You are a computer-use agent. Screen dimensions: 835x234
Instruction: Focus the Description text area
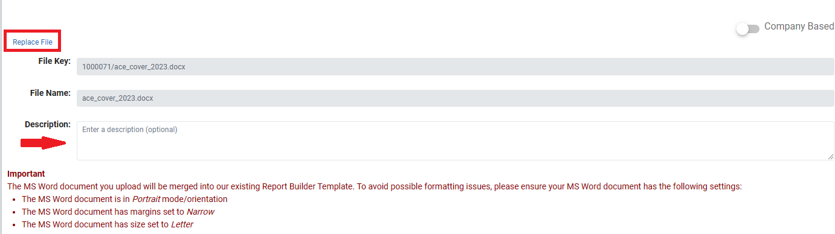(x=455, y=141)
